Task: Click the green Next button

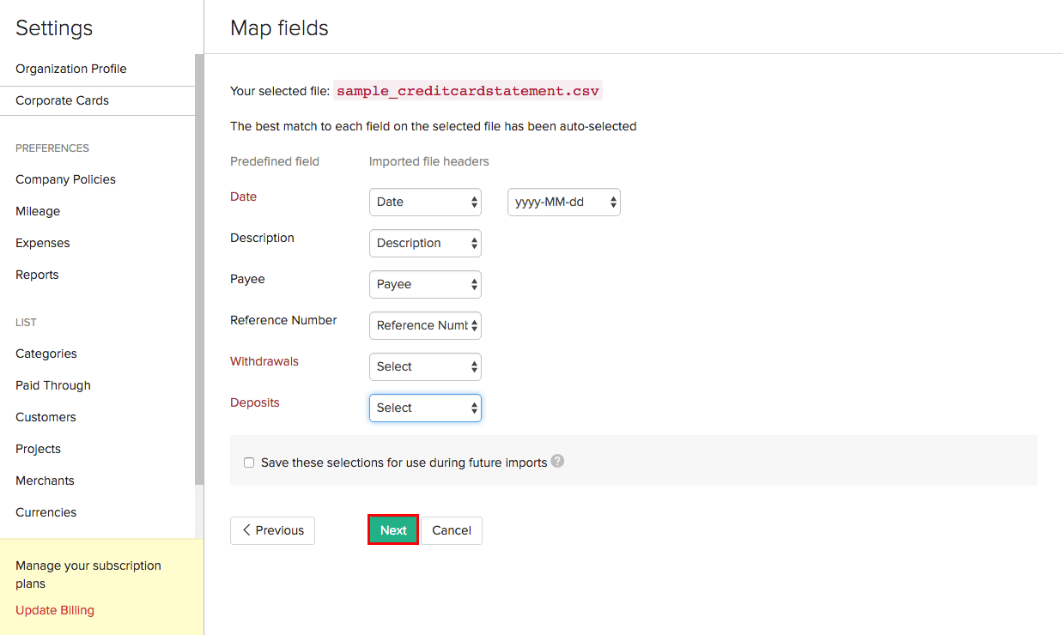Action: [x=393, y=530]
